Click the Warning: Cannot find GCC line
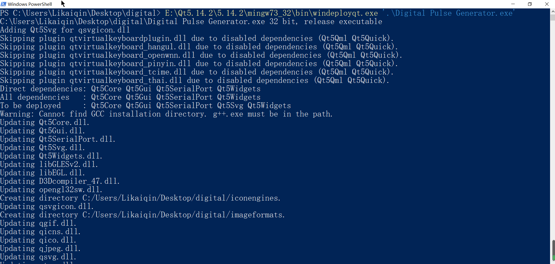This screenshot has height=264, width=555. pyautogui.click(x=166, y=114)
